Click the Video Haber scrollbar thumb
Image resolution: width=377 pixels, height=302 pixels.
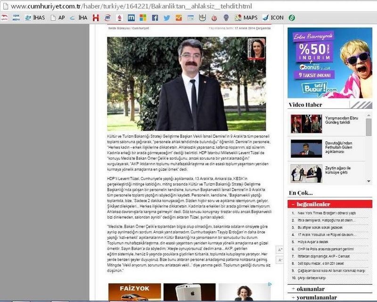pos(369,127)
